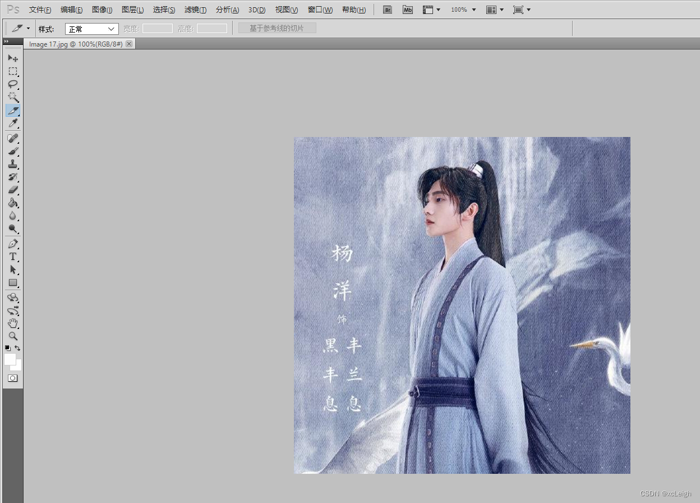Open the 编辑(E) menu
The image size is (700, 503).
pos(71,10)
